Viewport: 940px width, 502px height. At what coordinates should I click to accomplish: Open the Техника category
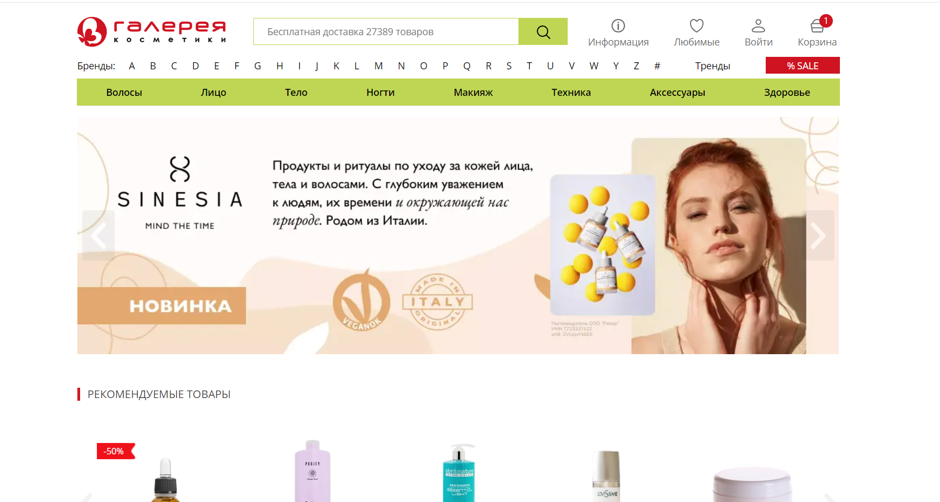571,92
